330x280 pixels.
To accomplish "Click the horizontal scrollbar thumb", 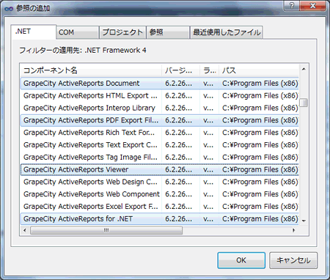I will (x=106, y=230).
